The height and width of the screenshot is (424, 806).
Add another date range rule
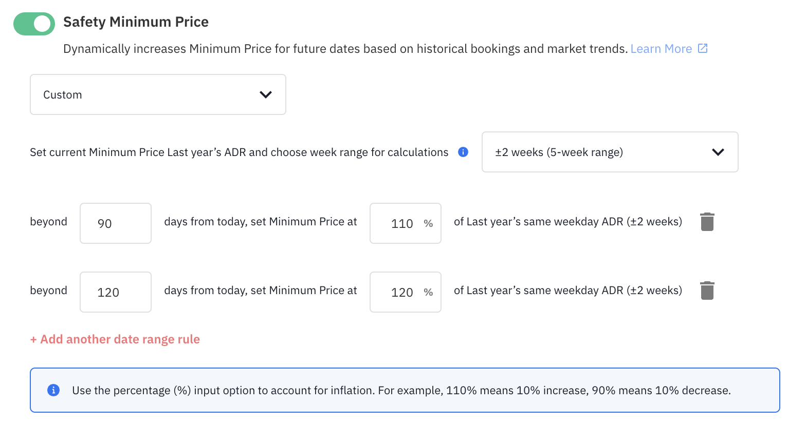(115, 339)
